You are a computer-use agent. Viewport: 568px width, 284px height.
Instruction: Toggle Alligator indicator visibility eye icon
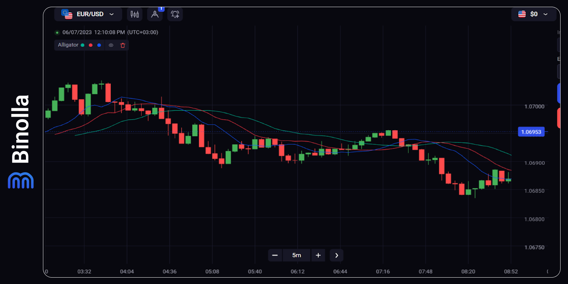tap(111, 45)
